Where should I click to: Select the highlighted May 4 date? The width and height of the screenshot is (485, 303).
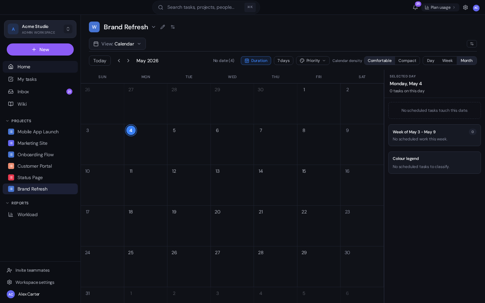click(131, 130)
